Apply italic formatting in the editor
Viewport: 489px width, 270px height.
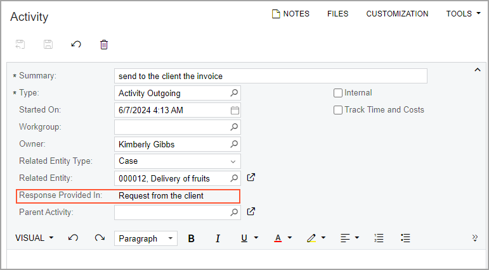[x=218, y=238]
